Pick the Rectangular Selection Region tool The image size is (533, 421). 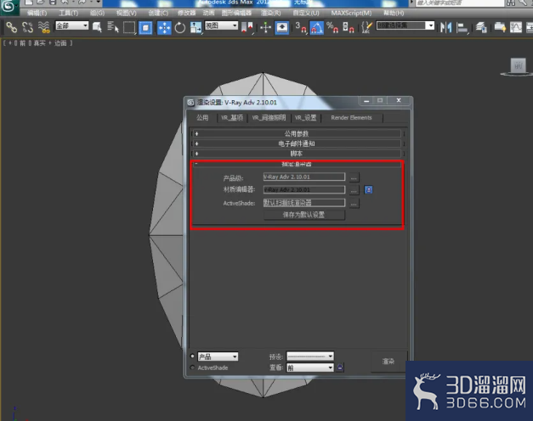point(129,27)
